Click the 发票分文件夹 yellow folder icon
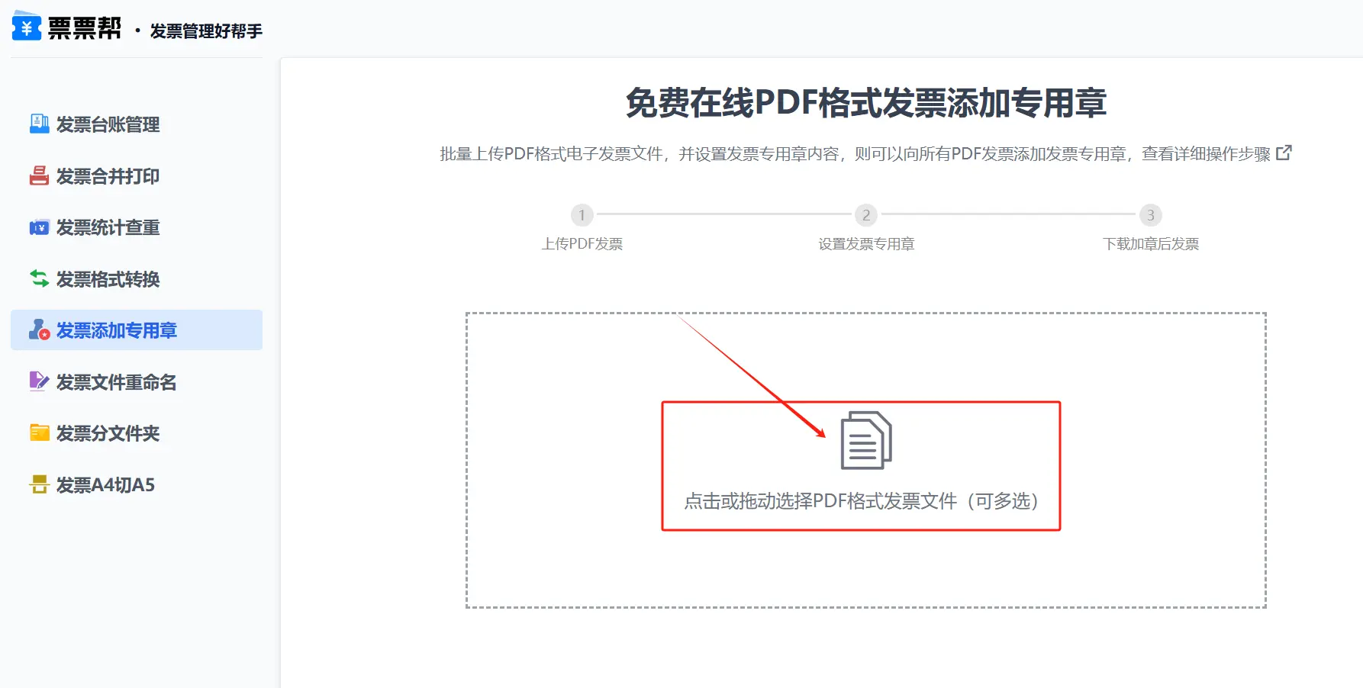 tap(39, 433)
